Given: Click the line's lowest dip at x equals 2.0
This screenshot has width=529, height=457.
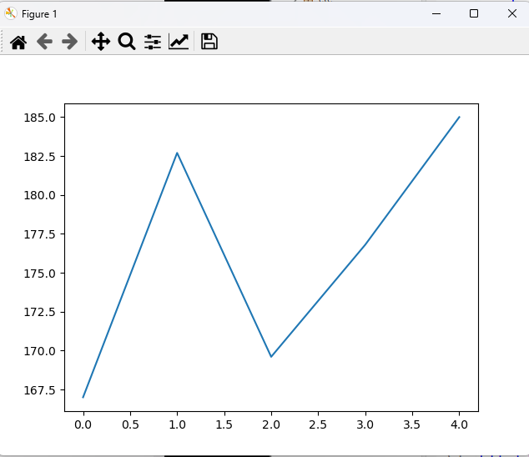Looking at the screenshot, I should (x=271, y=356).
